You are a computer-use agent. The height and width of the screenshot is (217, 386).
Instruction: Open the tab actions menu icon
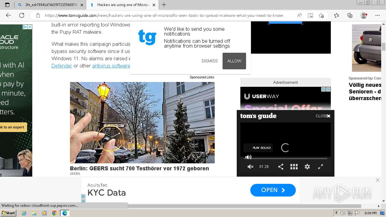click(7, 5)
